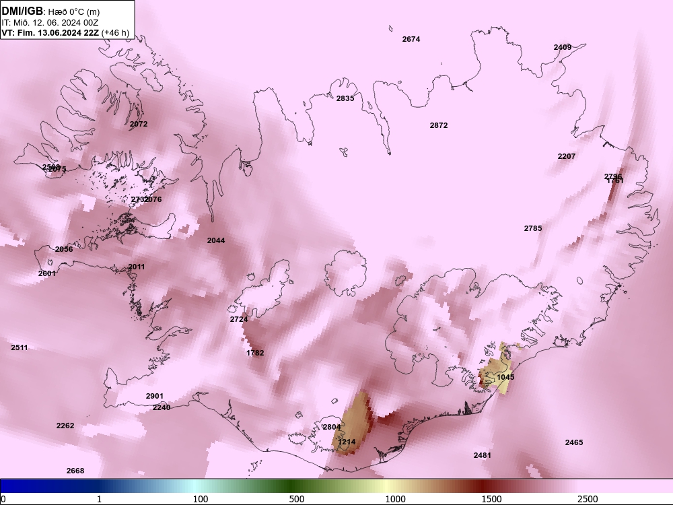This screenshot has width=673, height=505.
Task: Click the 1782 value label
Action: [x=255, y=353]
